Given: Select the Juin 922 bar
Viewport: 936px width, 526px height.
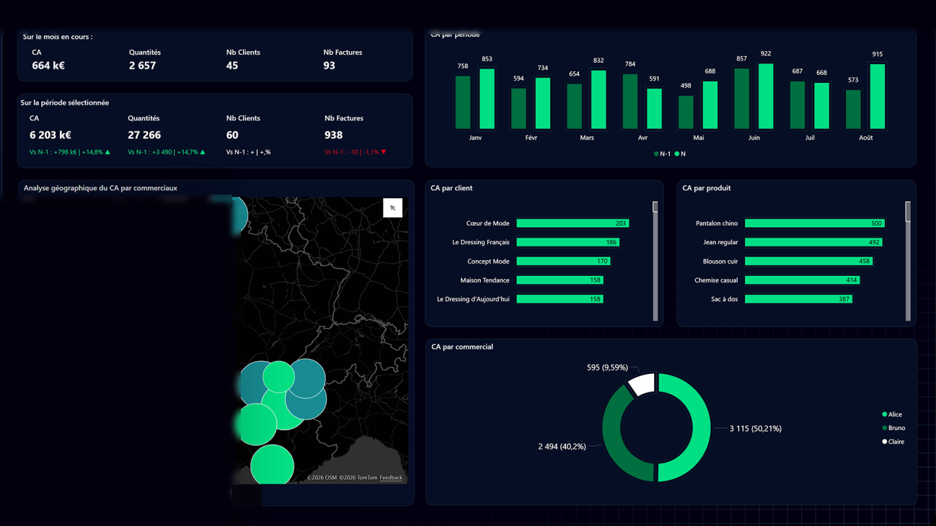Looking at the screenshot, I should coord(766,97).
